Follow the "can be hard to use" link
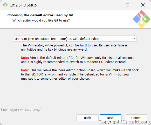This screenshot has width=151, height=125. tap(83, 45)
